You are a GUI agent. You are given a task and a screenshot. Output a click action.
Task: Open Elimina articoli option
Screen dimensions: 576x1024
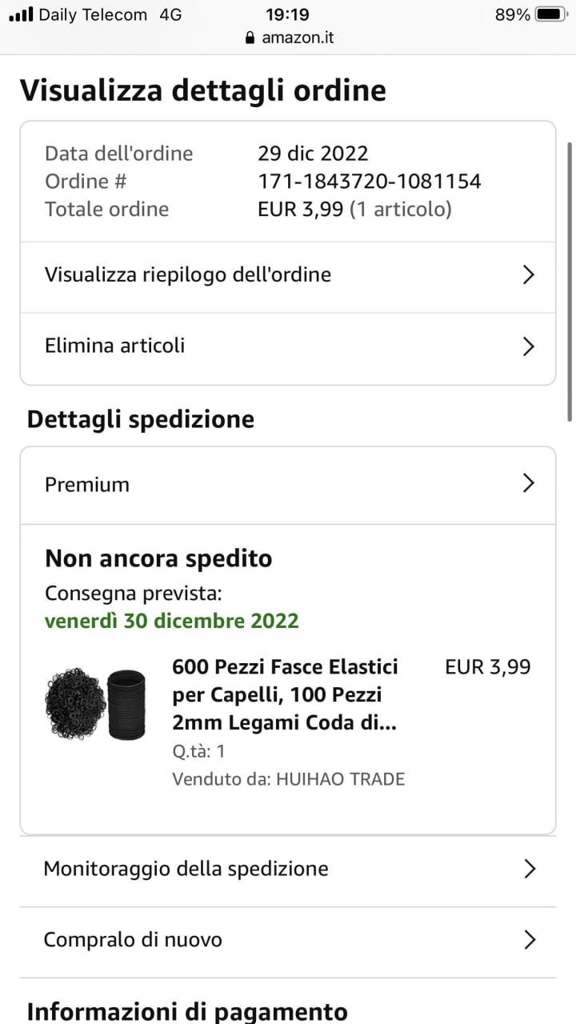(x=115, y=346)
